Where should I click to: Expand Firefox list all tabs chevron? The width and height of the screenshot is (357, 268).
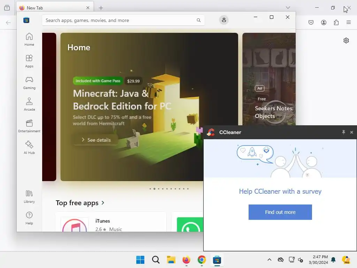(x=288, y=8)
